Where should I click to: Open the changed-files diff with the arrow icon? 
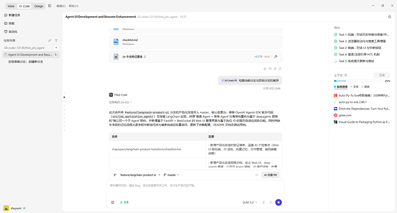276,57
